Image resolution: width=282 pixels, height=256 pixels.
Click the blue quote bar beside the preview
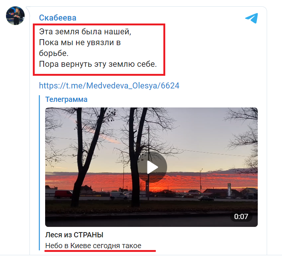coord(40,173)
